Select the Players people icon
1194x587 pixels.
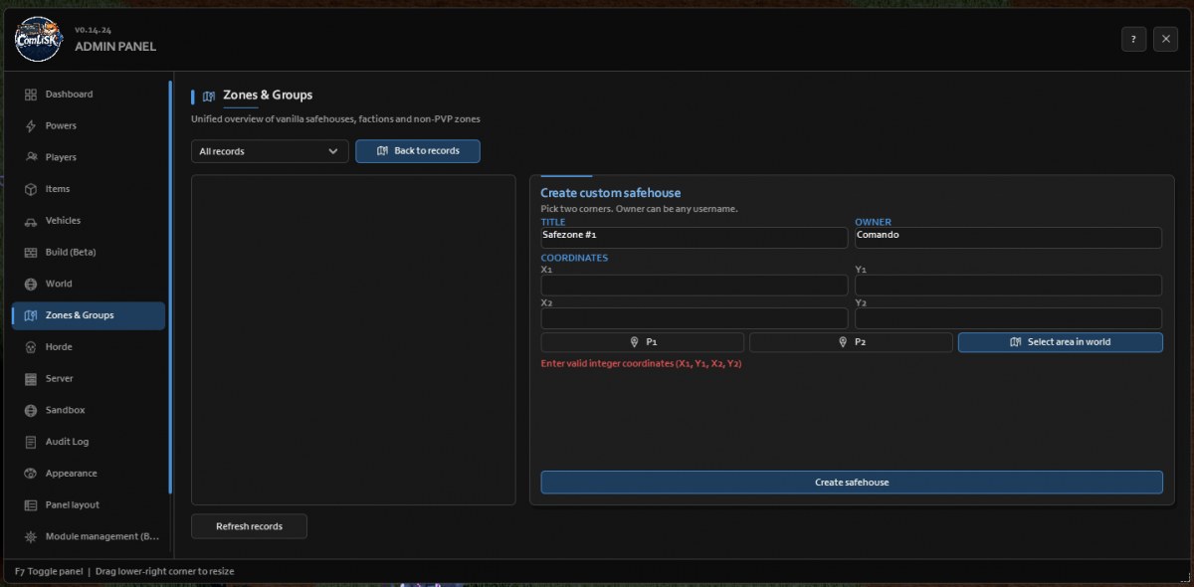[31, 157]
